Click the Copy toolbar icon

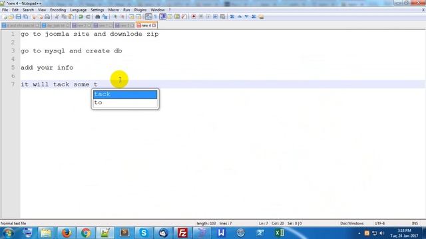[x=64, y=17]
